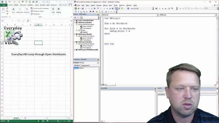Open the Module1 object dropdown in Properties

[x=98, y=63]
